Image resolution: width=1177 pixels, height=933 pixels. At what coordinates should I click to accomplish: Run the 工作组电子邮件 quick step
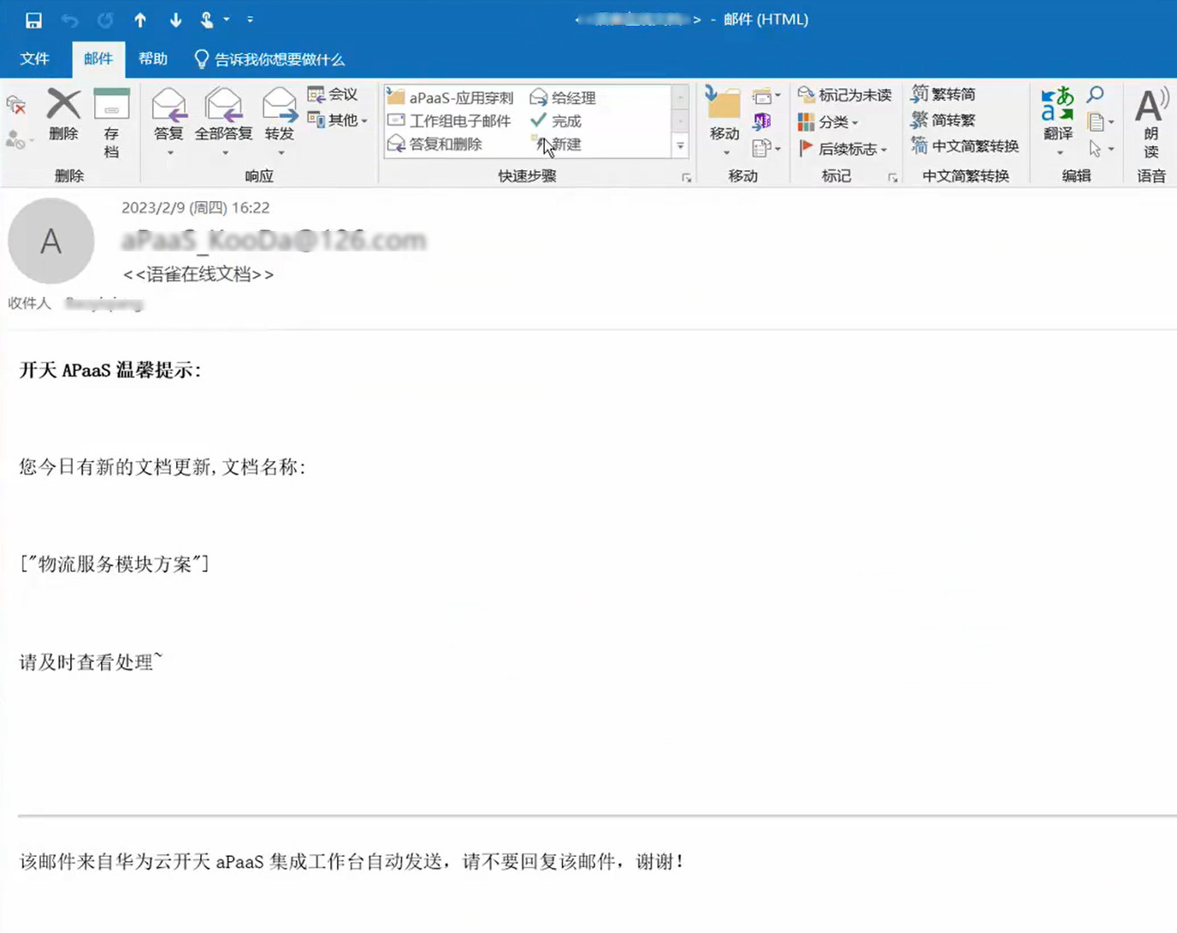[x=450, y=121]
